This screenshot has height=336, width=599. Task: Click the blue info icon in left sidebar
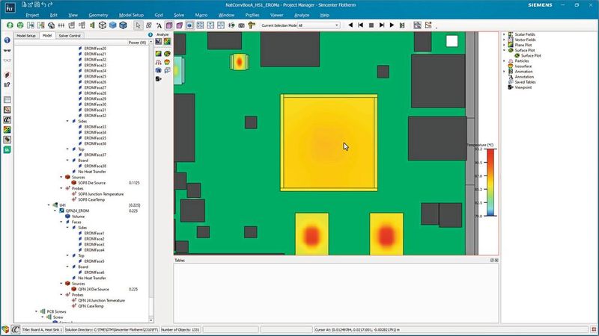(x=7, y=40)
